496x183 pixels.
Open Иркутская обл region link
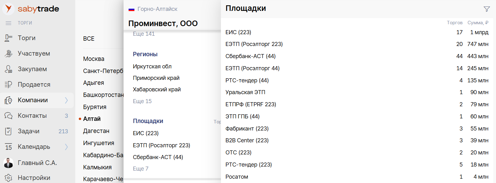click(152, 66)
